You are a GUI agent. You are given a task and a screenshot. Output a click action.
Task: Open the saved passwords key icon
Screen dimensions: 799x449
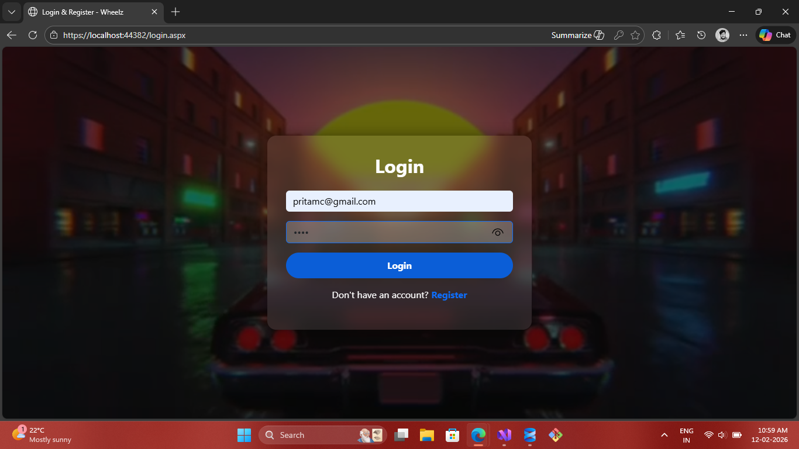[618, 35]
